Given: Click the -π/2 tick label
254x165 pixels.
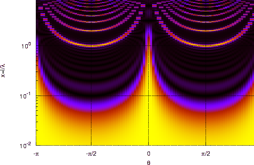Looking at the screenshot, I should (x=91, y=154).
